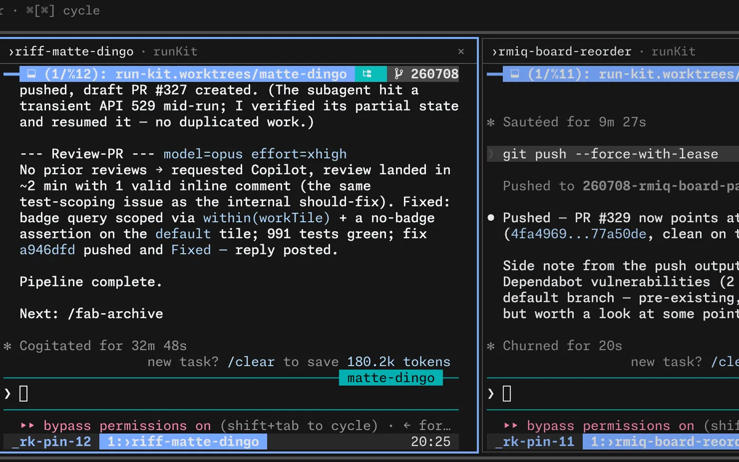
Task: Click the "180.2k tokens" text
Action: pos(399,362)
